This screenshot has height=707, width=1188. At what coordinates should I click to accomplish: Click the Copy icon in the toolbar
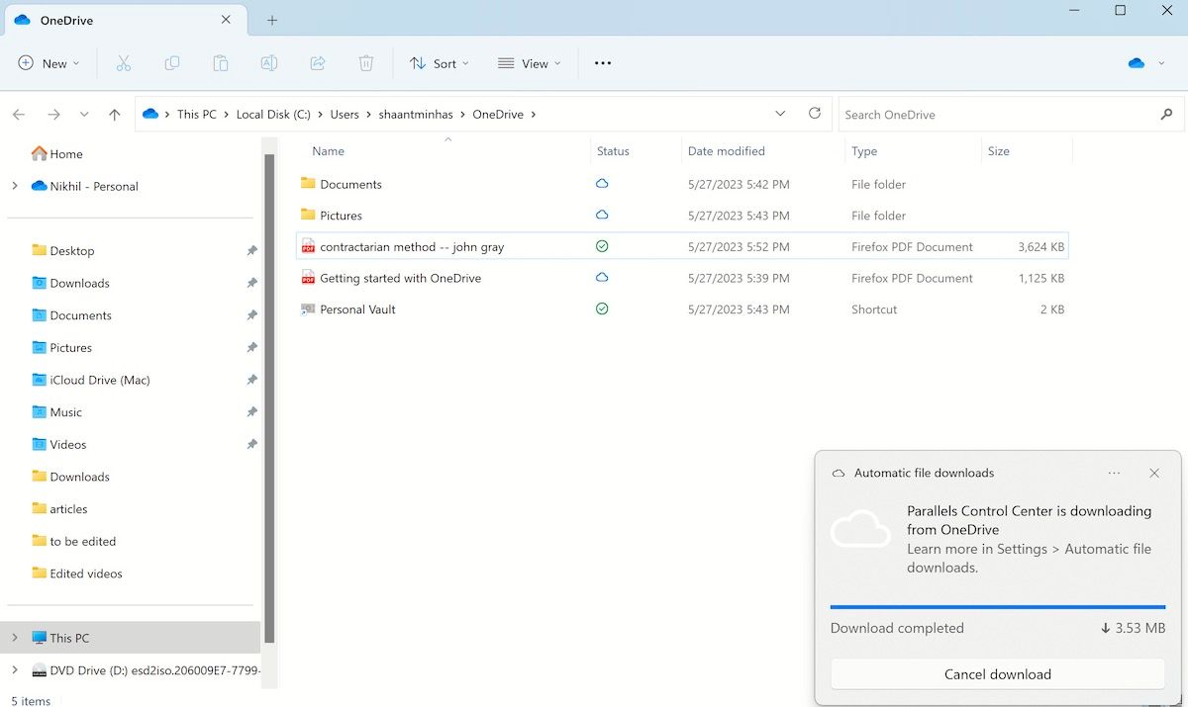tap(171, 62)
